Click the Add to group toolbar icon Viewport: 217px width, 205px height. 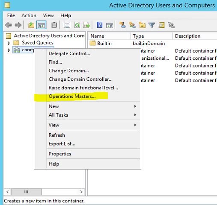point(171,25)
